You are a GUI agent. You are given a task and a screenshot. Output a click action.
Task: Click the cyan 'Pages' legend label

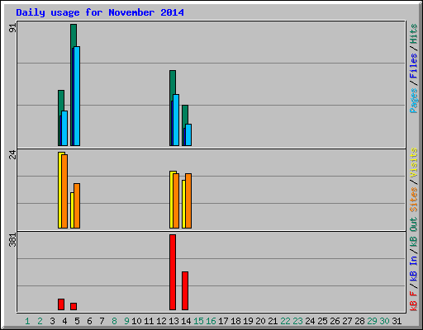[414, 101]
